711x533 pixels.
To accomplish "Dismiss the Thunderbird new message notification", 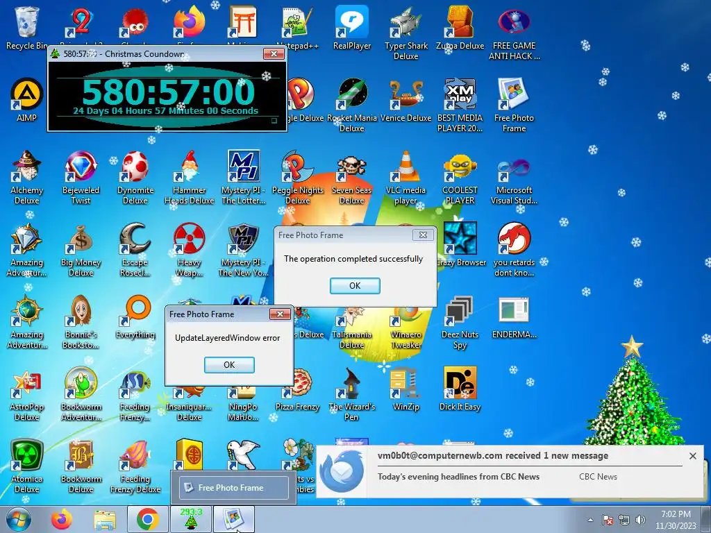I will (693, 456).
